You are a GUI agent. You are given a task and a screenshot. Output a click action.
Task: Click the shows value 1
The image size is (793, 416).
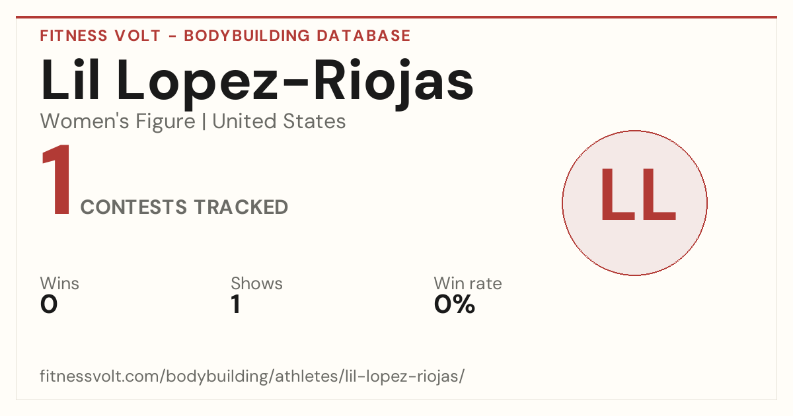(235, 304)
